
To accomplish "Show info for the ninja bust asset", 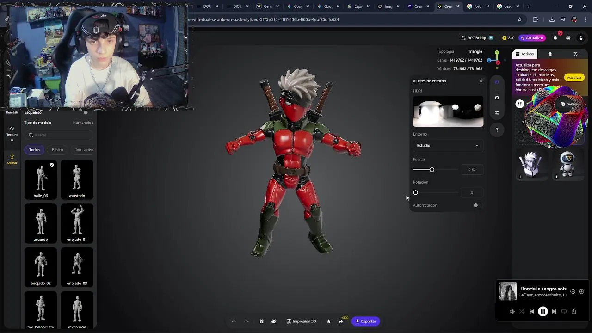I will 520,176.
